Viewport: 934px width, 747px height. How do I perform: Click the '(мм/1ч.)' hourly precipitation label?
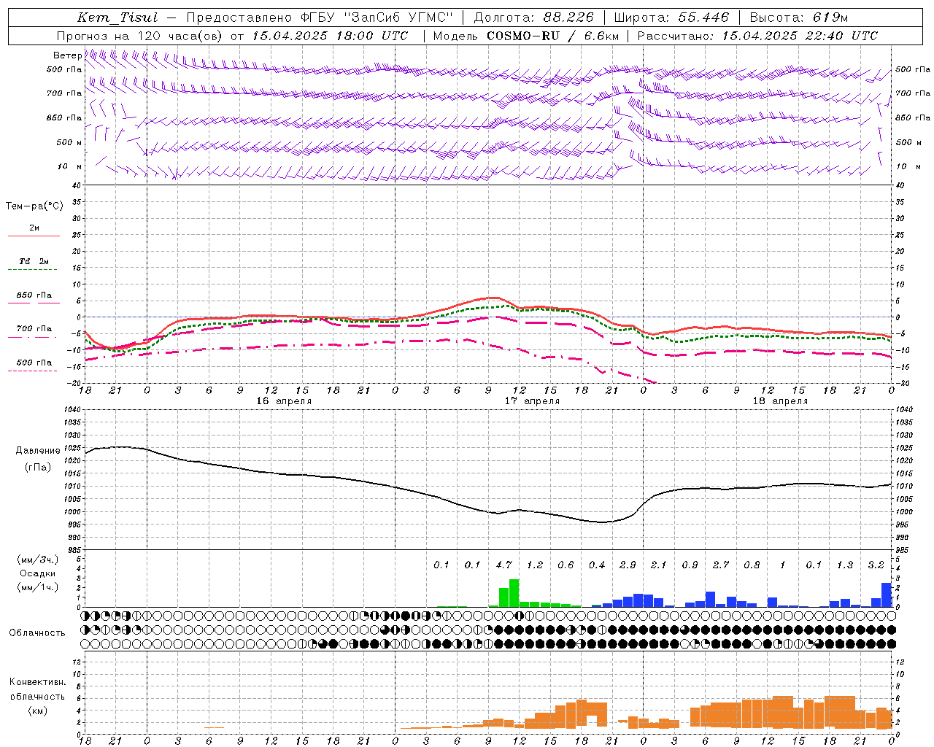37,587
